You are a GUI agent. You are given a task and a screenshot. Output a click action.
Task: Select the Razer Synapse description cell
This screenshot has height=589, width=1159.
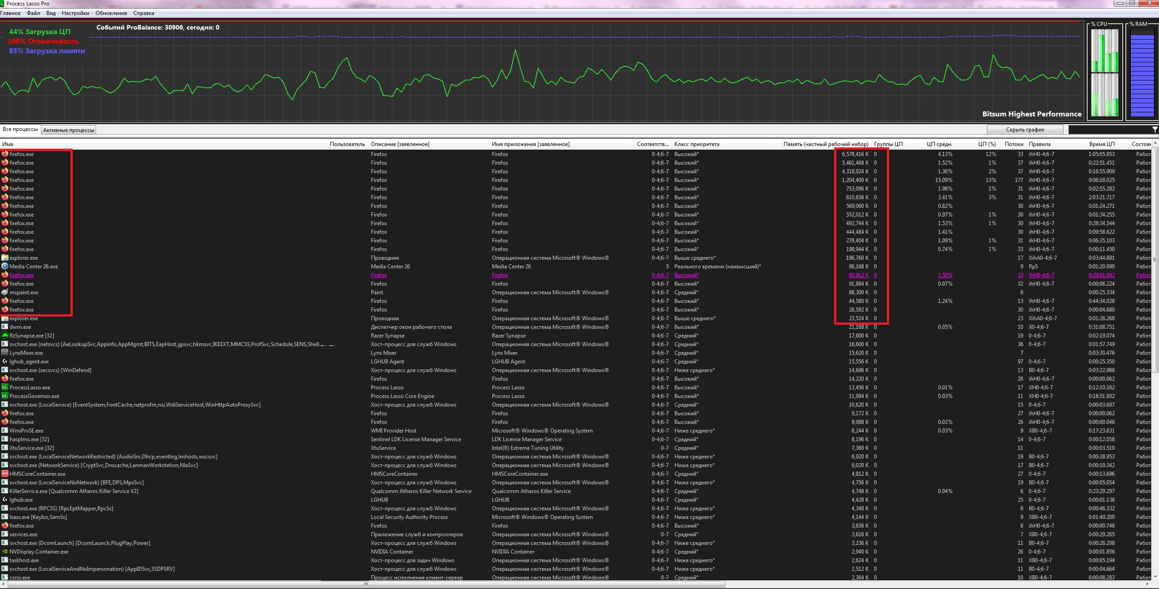[388, 336]
